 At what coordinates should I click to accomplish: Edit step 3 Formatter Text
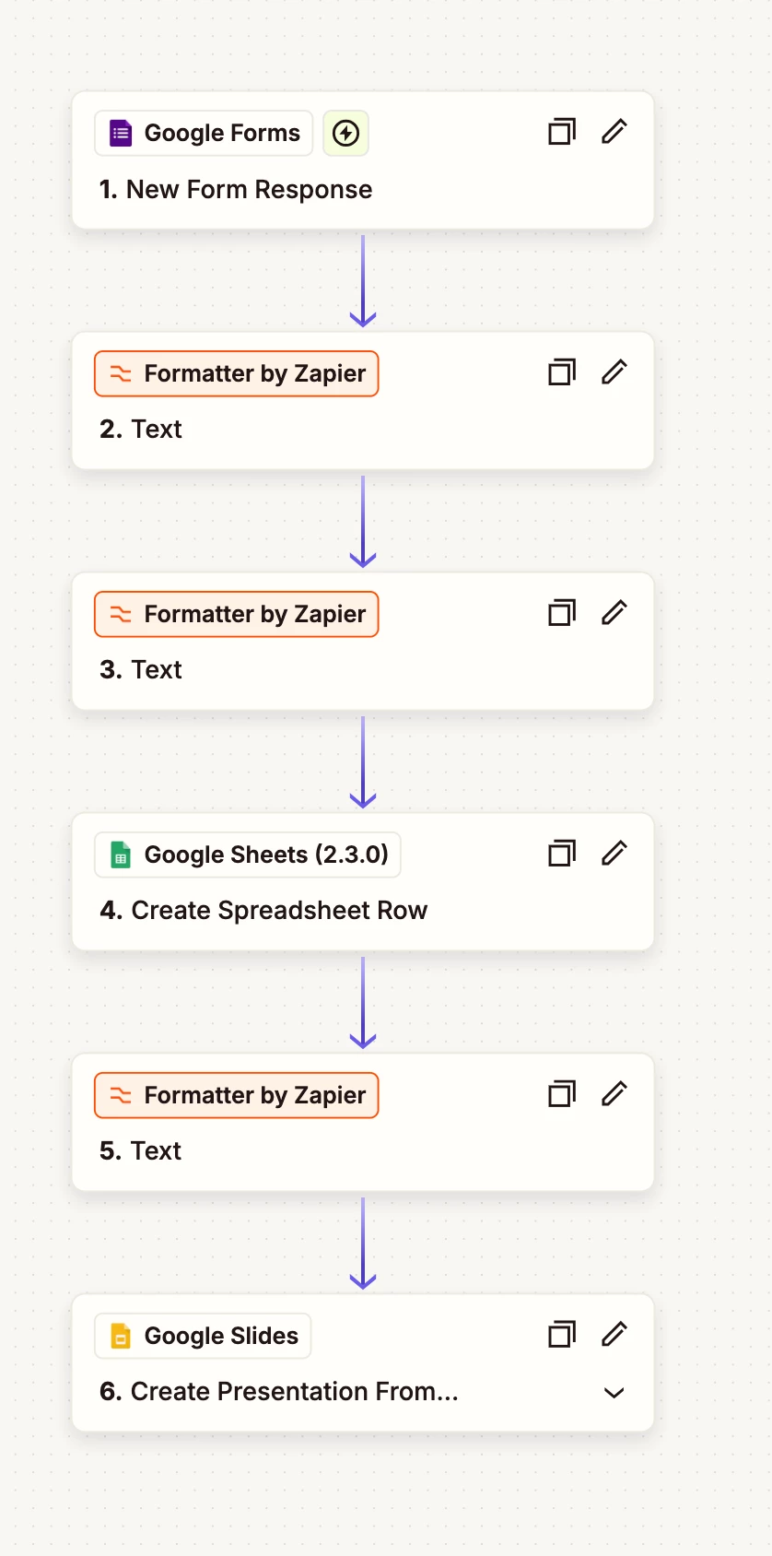614,613
